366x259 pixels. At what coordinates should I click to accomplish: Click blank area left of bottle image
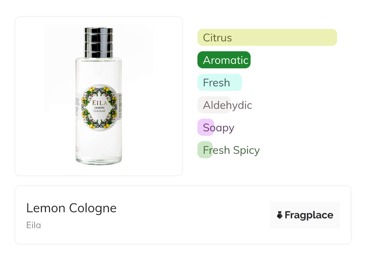coord(30,96)
